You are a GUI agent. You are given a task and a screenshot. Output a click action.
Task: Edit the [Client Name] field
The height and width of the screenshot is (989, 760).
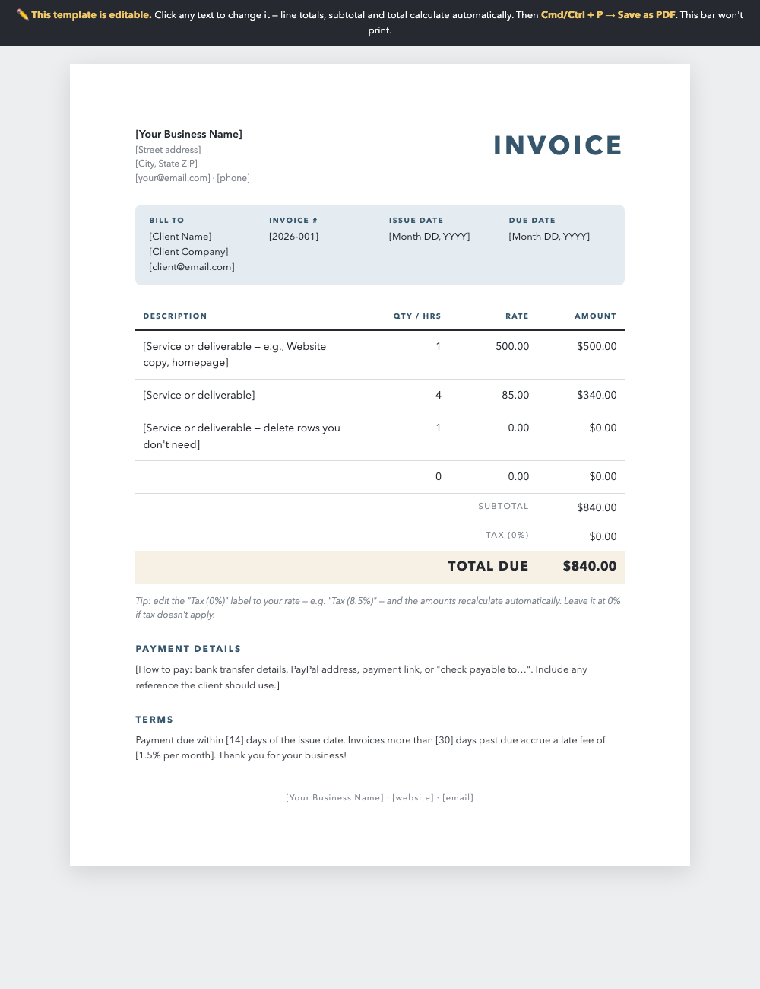180,237
